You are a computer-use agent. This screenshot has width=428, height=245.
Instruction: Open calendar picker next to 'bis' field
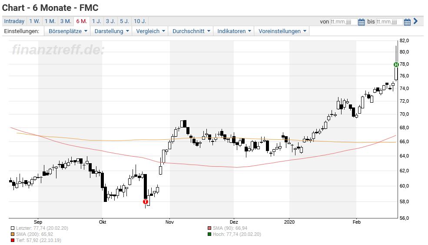[x=407, y=22]
